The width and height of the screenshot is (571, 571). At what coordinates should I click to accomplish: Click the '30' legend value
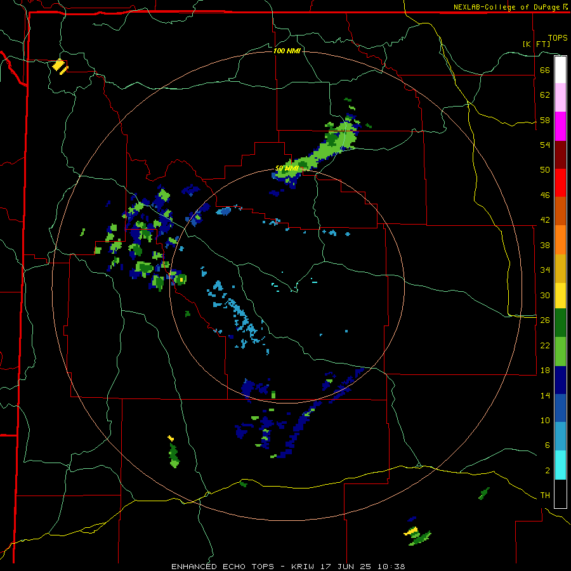[545, 295]
